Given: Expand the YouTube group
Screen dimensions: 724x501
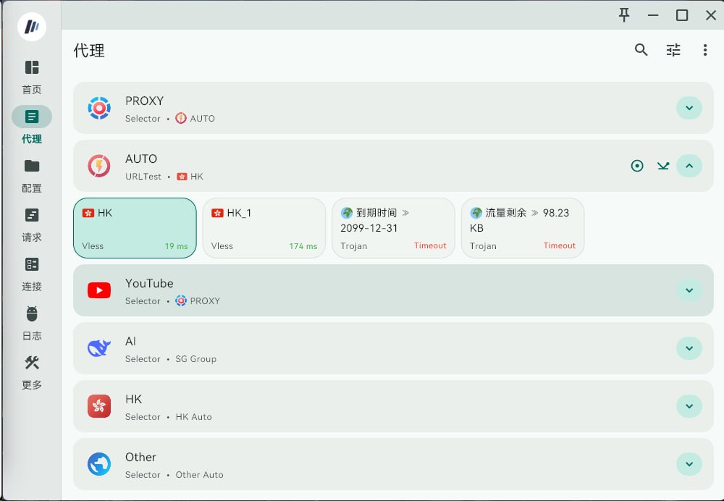Looking at the screenshot, I should (x=689, y=290).
